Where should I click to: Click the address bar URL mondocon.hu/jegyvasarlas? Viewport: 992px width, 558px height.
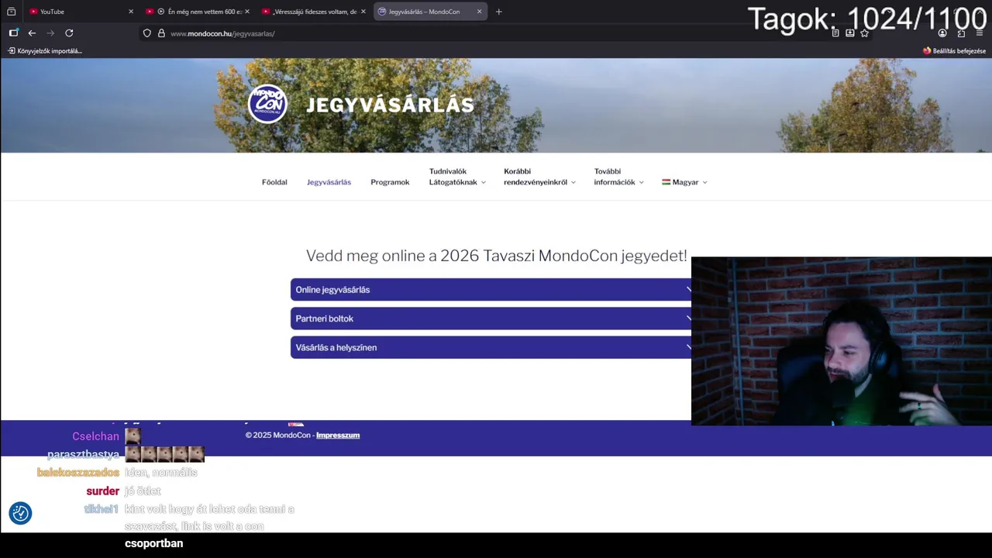(222, 33)
